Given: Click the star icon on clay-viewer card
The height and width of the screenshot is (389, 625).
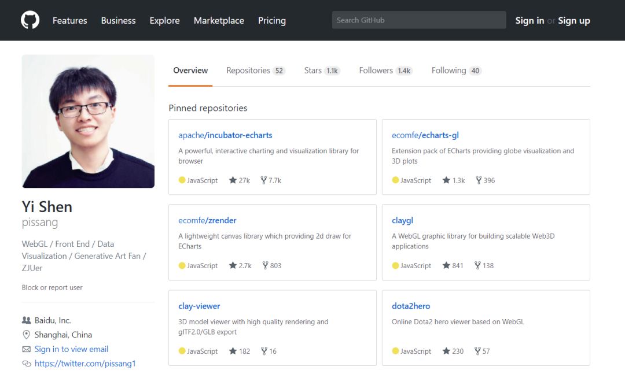Looking at the screenshot, I should coord(233,351).
